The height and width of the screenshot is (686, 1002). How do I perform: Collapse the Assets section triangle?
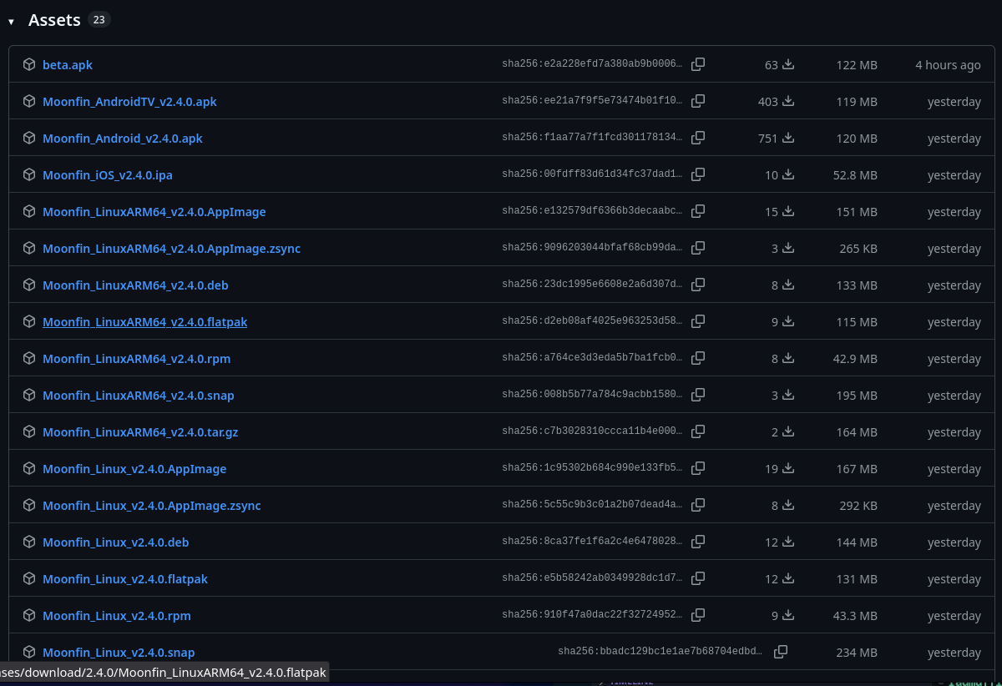11,22
